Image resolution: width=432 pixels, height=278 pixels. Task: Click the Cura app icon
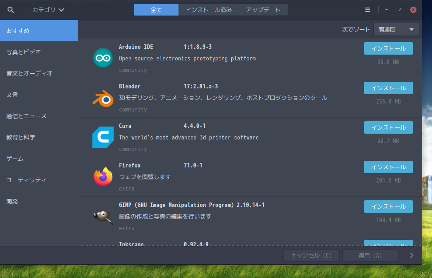point(103,137)
